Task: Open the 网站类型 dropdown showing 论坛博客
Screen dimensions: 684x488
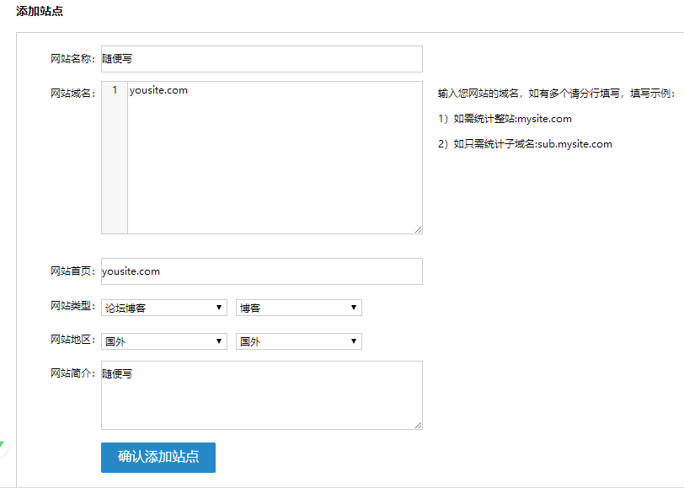Action: tap(164, 307)
